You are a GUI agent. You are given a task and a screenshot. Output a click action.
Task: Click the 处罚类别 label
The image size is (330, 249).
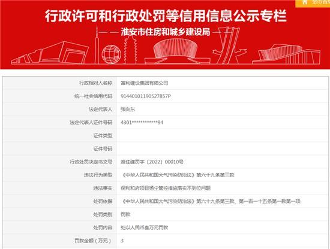(x=103, y=214)
